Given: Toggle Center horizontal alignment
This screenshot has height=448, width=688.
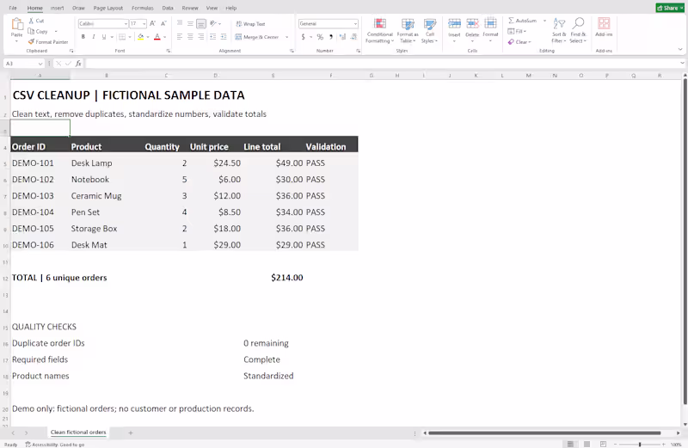Looking at the screenshot, I should pyautogui.click(x=190, y=37).
